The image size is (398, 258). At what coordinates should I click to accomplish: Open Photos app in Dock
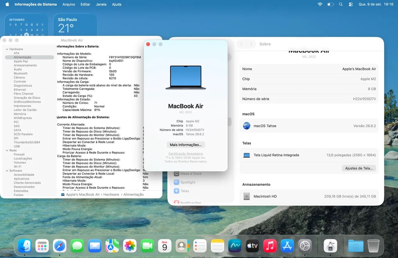(x=130, y=246)
